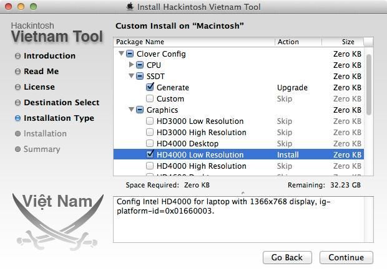Viewport: 387px width, 274px height.
Task: Toggle the Clover Config mixed-state checkbox
Action: pyautogui.click(x=130, y=54)
